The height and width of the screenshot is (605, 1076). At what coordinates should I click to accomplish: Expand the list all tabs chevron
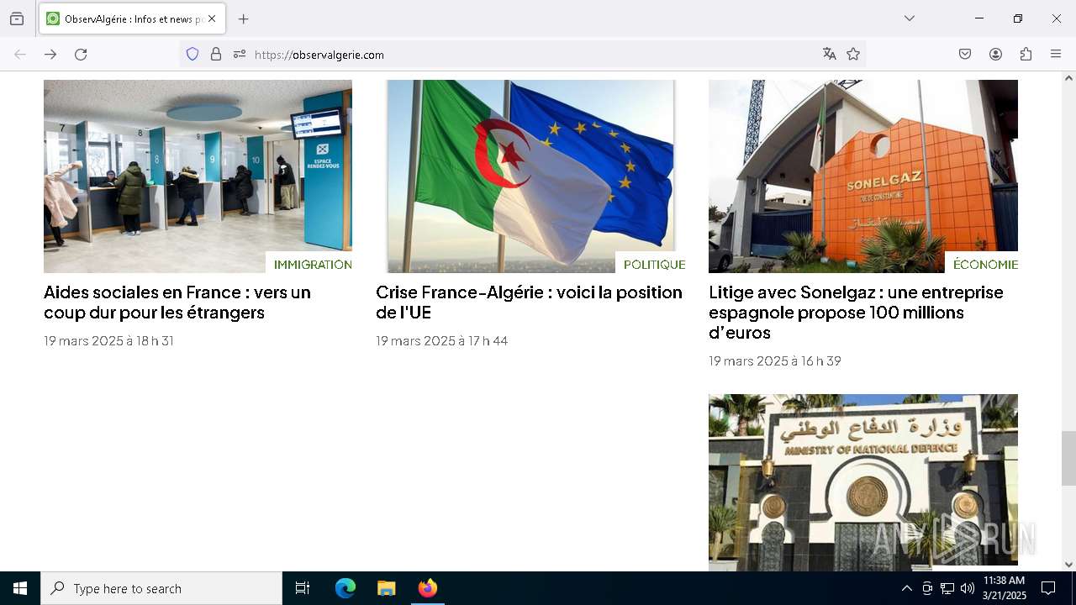[910, 18]
